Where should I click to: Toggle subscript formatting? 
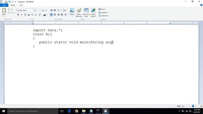32,15
